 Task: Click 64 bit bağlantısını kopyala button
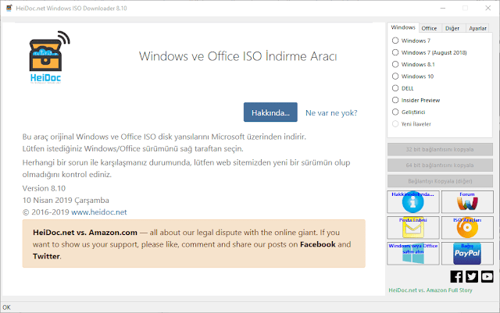coord(440,165)
